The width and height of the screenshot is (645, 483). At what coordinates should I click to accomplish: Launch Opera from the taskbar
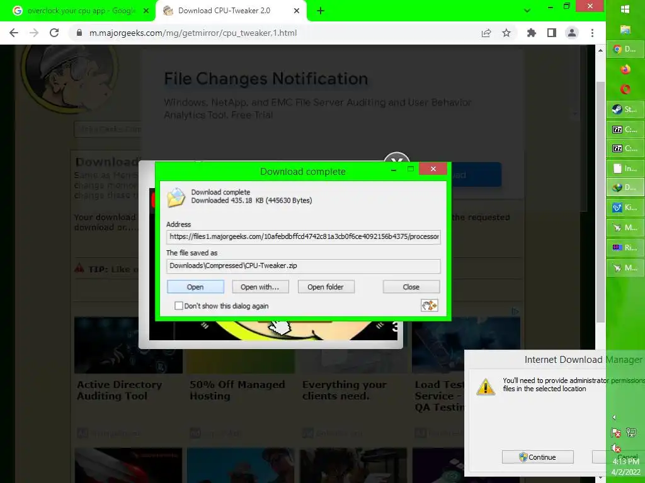click(625, 89)
